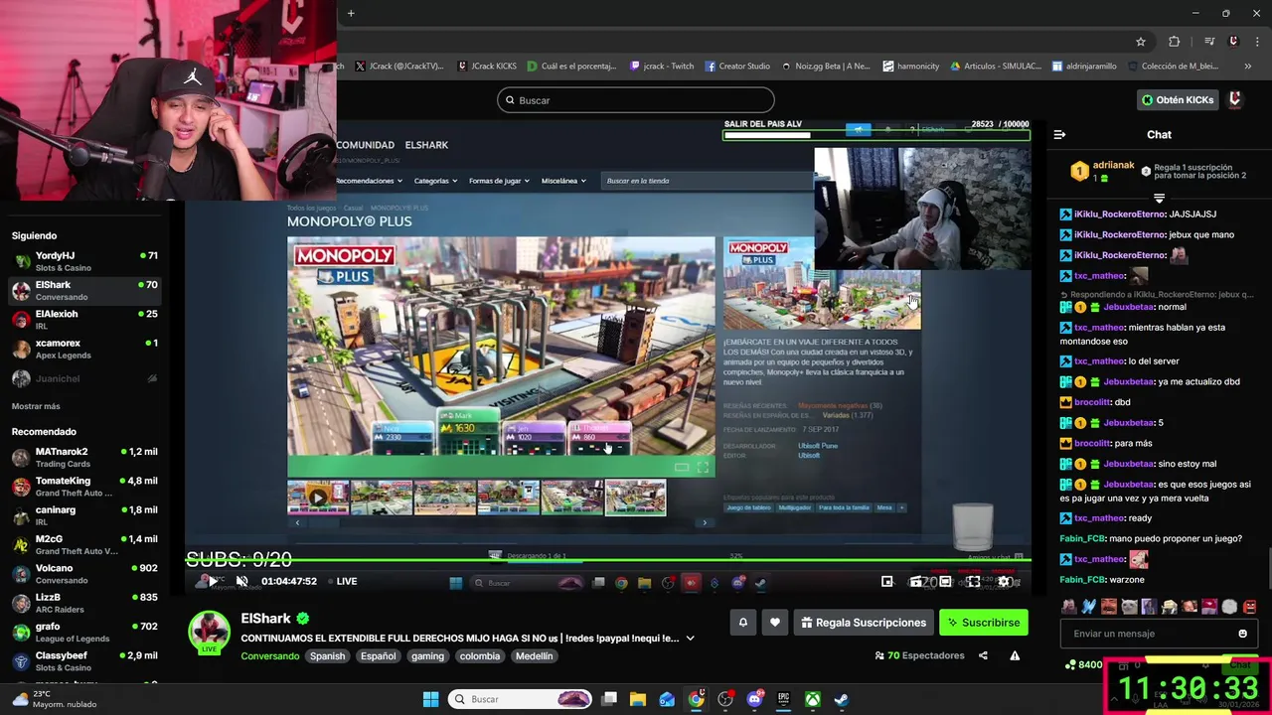1272x715 pixels.
Task: Open the Kick profile avatar menu
Action: [x=1235, y=99]
